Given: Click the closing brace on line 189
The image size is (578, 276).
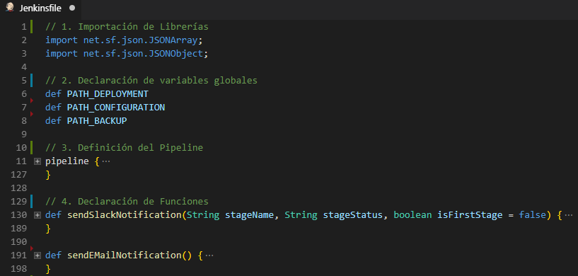Looking at the screenshot, I should [x=48, y=229].
